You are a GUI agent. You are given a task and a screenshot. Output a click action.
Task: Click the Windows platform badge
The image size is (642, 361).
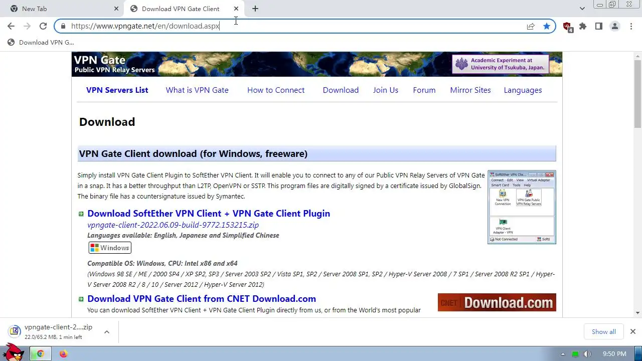pos(110,248)
